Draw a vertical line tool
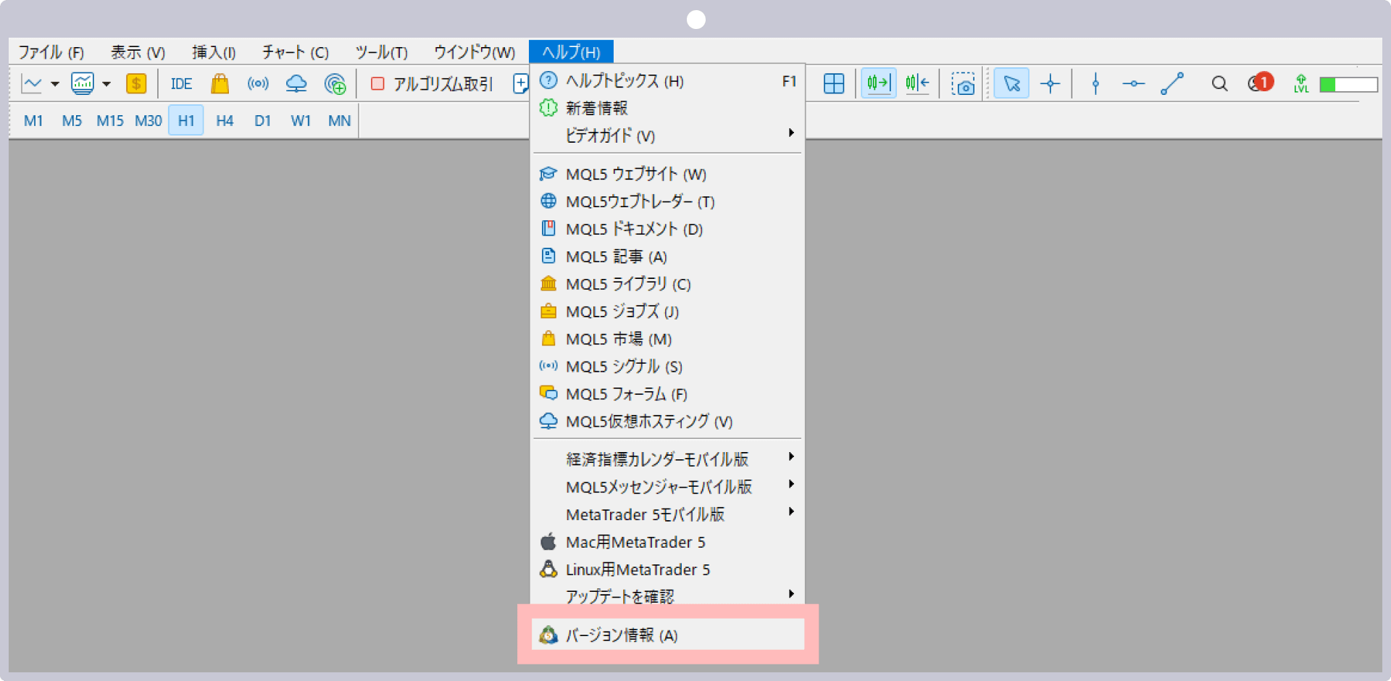Image resolution: width=1391 pixels, height=681 pixels. coord(1095,84)
